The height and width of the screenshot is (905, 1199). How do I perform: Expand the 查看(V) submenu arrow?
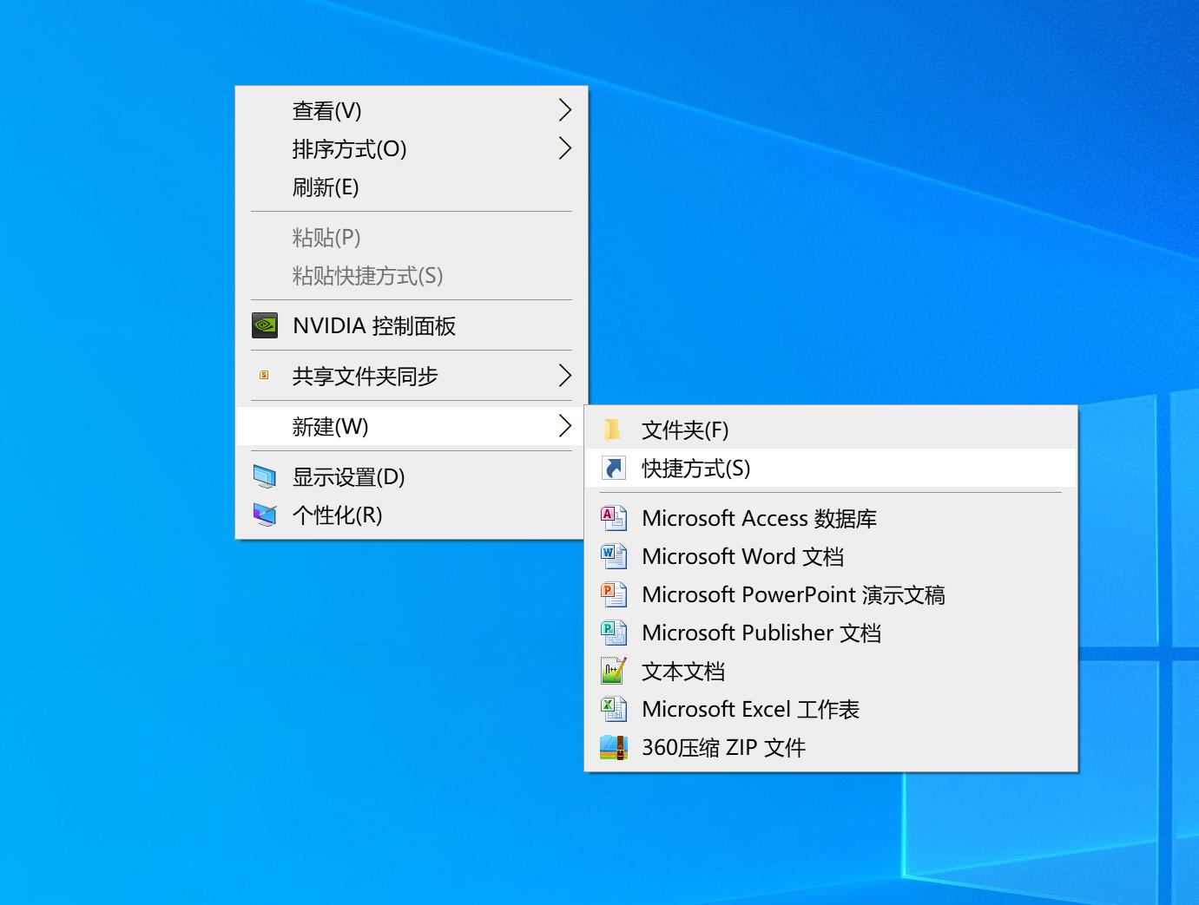[564, 110]
